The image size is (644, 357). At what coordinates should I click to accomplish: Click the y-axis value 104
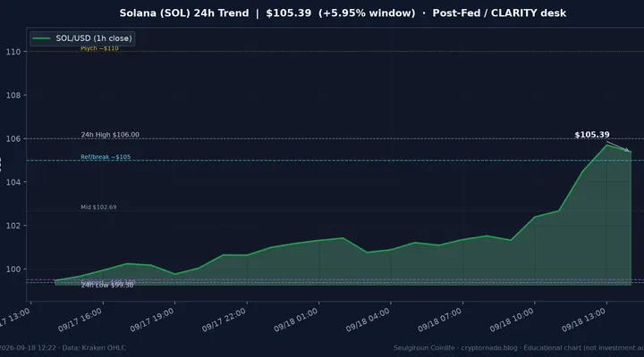pos(13,182)
